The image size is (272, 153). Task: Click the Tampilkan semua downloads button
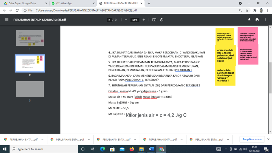click(x=252, y=139)
